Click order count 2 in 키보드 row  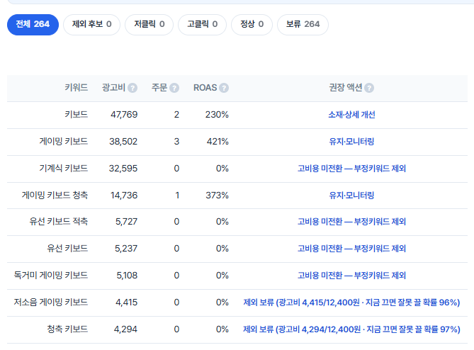[176, 115]
